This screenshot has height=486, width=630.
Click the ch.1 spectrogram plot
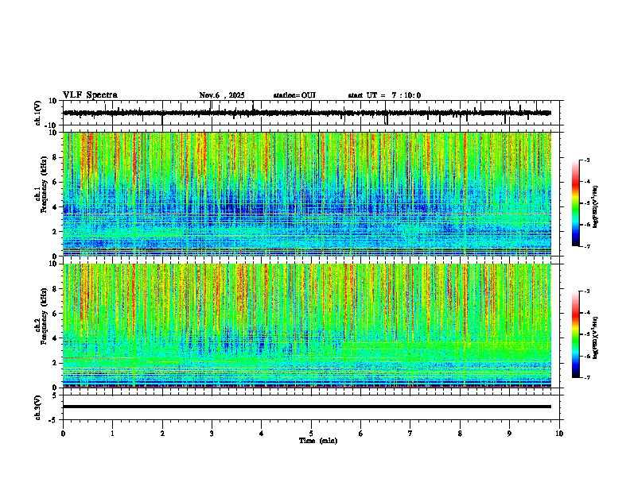[x=307, y=194]
